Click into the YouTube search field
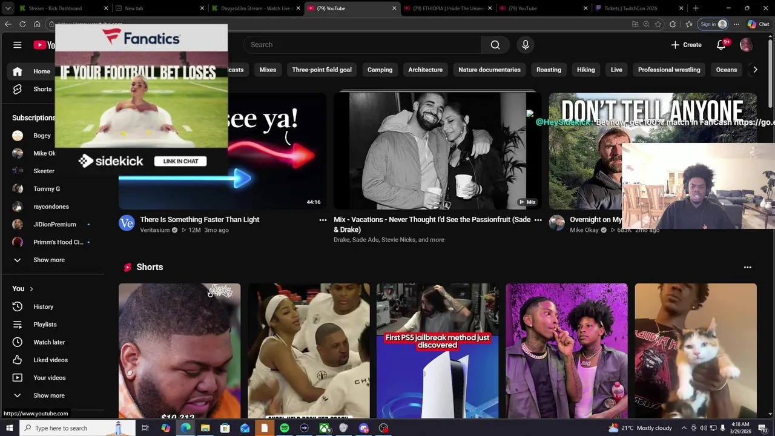Screen dimensions: 775x436 tap(363, 45)
